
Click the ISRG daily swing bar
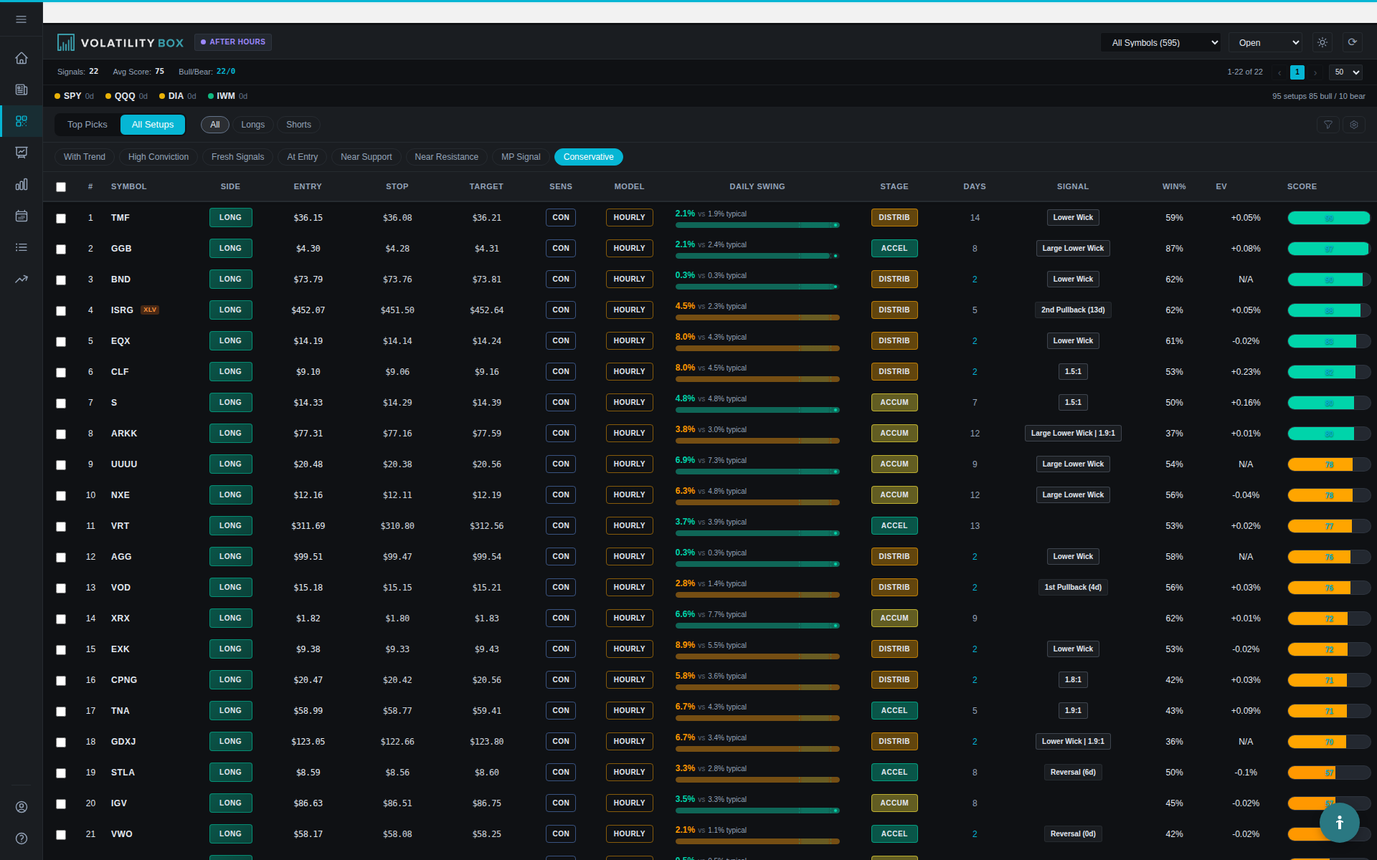757,317
